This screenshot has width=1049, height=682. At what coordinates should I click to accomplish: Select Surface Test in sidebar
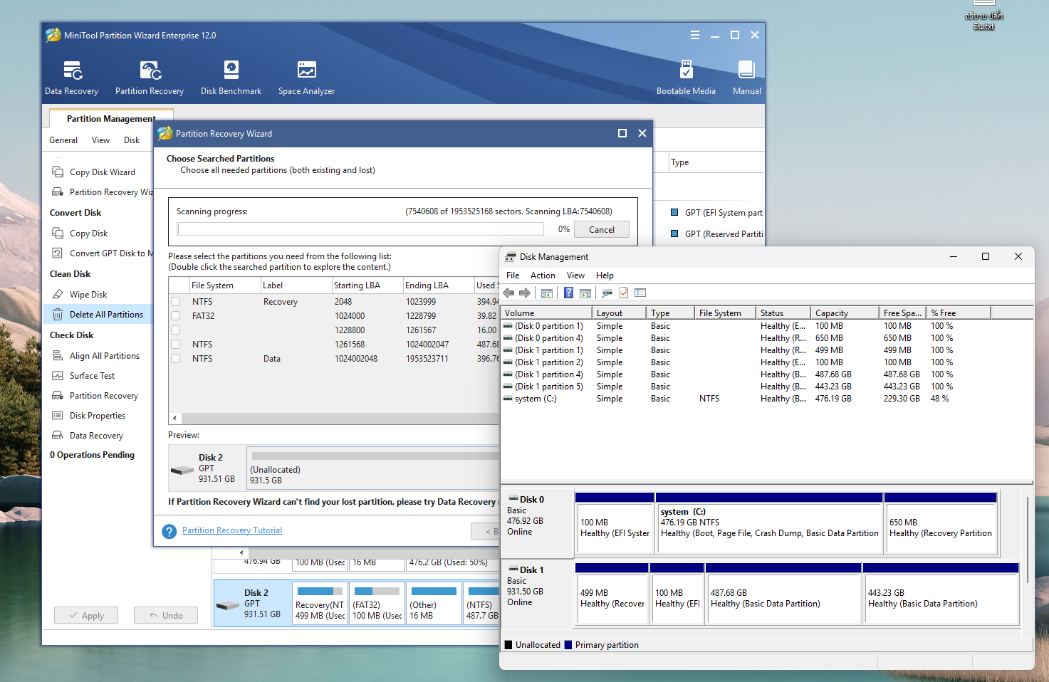click(x=92, y=376)
